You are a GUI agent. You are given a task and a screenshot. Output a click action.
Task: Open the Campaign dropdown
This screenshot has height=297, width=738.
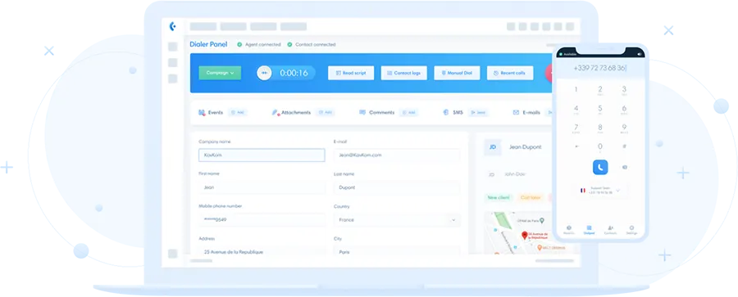click(x=220, y=73)
